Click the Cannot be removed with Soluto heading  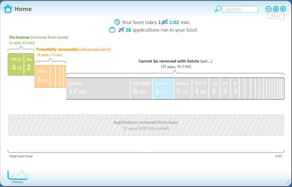coord(176,61)
